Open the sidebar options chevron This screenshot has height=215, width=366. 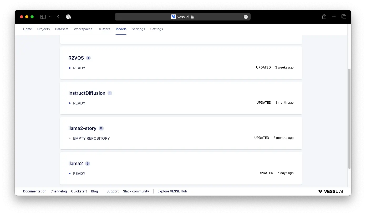[50, 17]
